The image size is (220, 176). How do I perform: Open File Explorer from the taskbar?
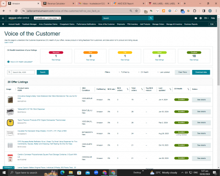tap(71, 172)
